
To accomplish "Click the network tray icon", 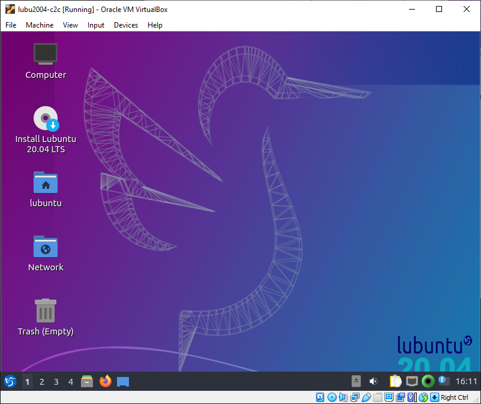I will point(412,381).
